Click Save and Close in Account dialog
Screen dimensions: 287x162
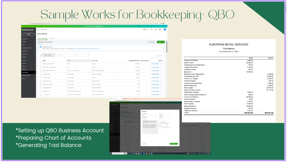pyautogui.click(x=173, y=144)
